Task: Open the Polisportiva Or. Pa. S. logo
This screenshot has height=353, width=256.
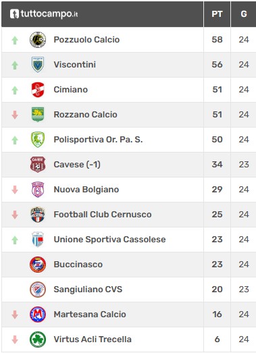Action: 38,140
